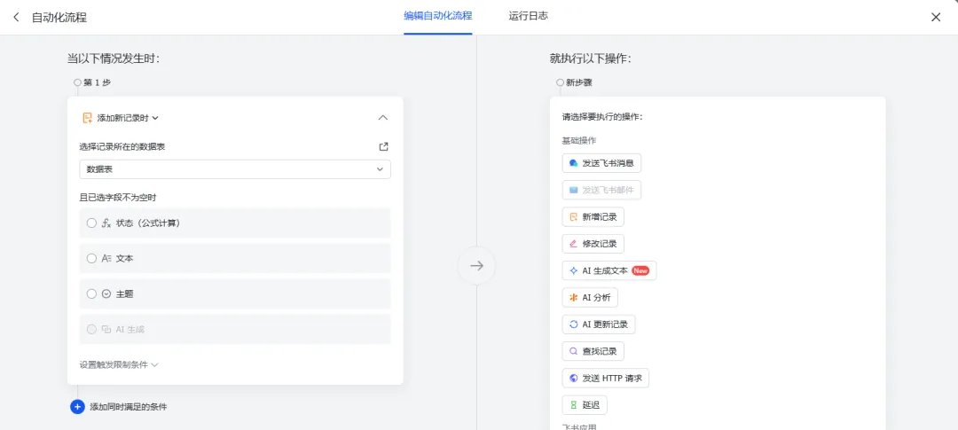Choose the 发送飞书消息 action

(601, 163)
